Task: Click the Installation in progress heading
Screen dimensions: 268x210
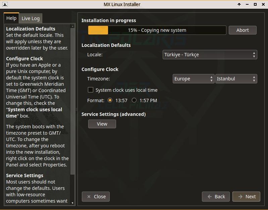Action: pyautogui.click(x=109, y=20)
